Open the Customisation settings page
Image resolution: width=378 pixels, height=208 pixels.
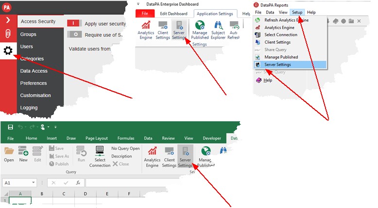(x=35, y=96)
